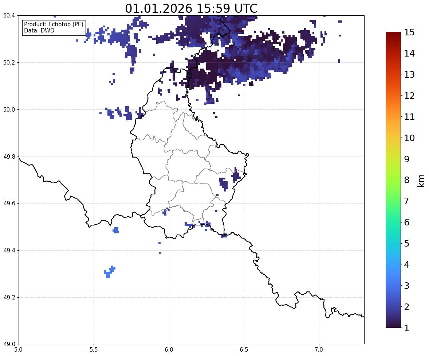Click the dark echo cell at Luxembourg's eastern border
The width and height of the screenshot is (429, 356).
click(x=236, y=175)
